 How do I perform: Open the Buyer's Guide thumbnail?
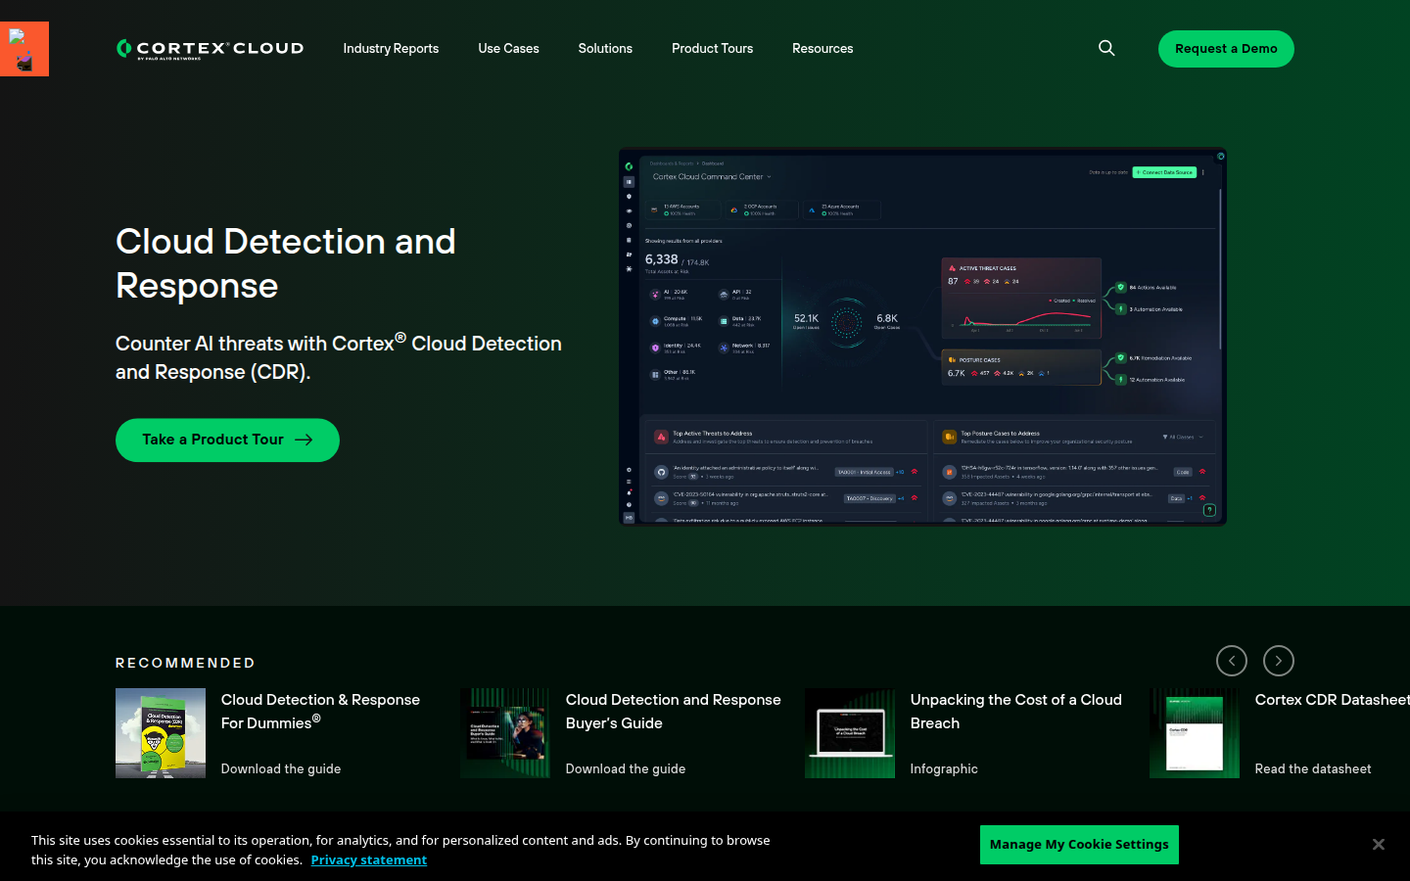click(505, 733)
